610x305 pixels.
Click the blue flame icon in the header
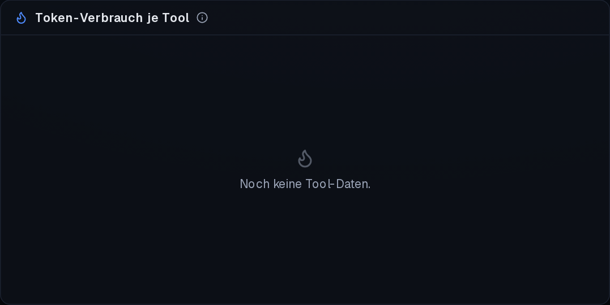22,18
